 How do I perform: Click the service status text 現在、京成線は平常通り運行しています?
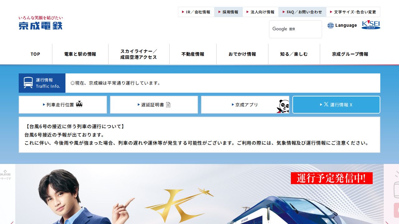[x=116, y=83]
